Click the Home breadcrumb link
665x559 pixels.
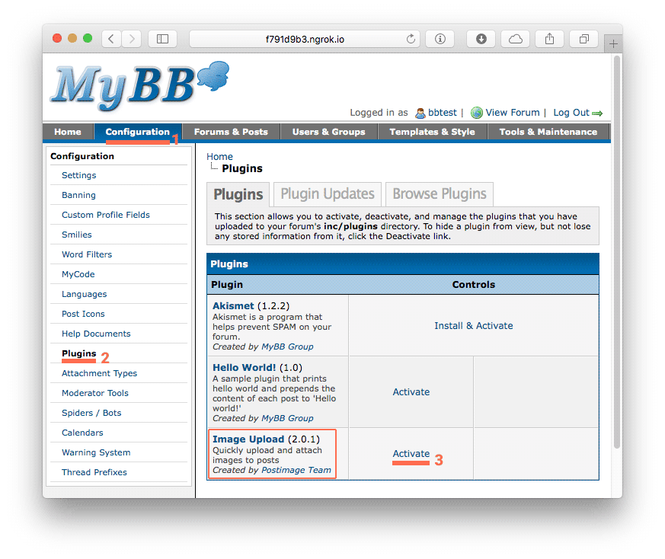219,156
